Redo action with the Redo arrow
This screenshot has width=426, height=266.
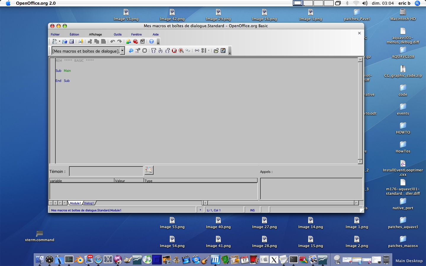point(120,41)
